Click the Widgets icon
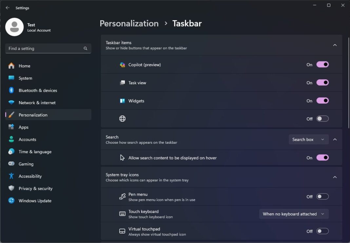This screenshot has width=350, height=243. tap(123, 101)
